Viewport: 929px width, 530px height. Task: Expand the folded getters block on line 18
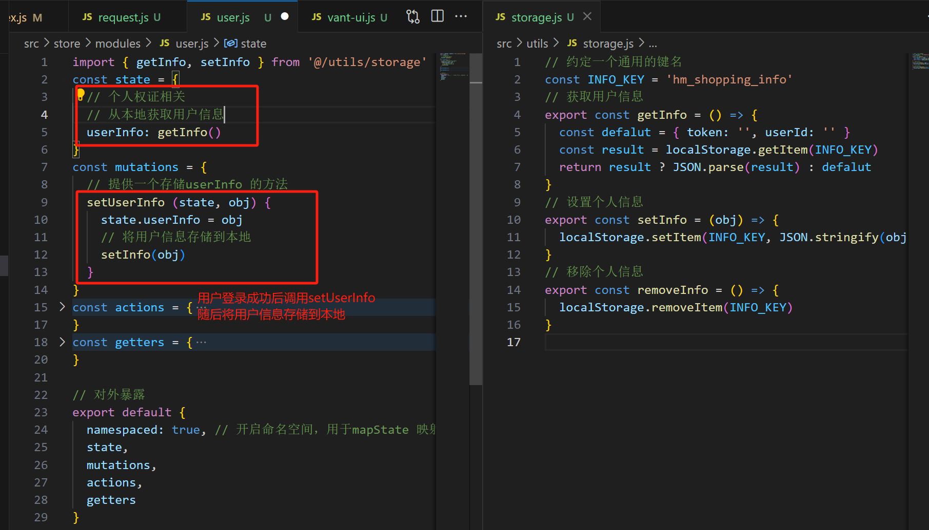62,342
